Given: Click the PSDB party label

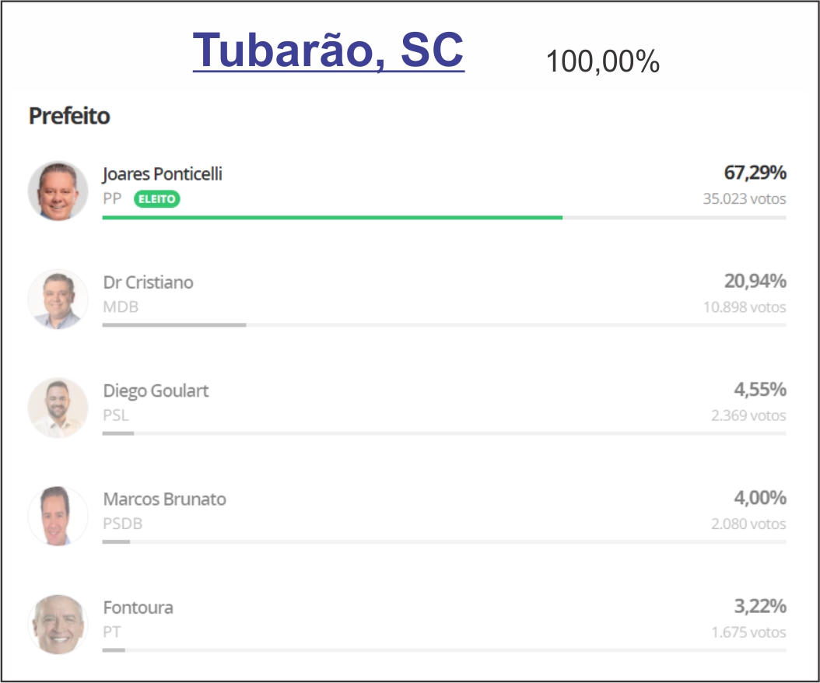Looking at the screenshot, I should 122,524.
